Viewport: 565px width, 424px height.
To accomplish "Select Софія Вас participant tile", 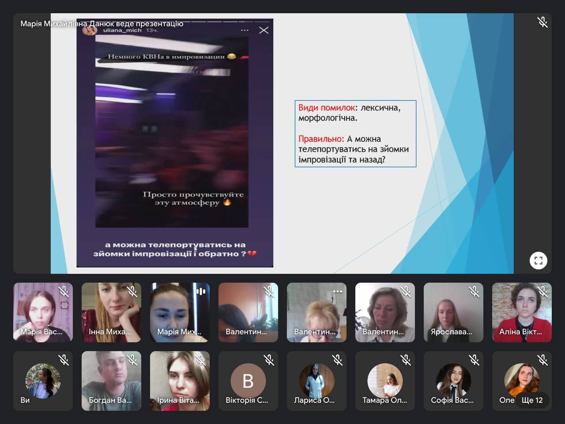I will pos(453,381).
